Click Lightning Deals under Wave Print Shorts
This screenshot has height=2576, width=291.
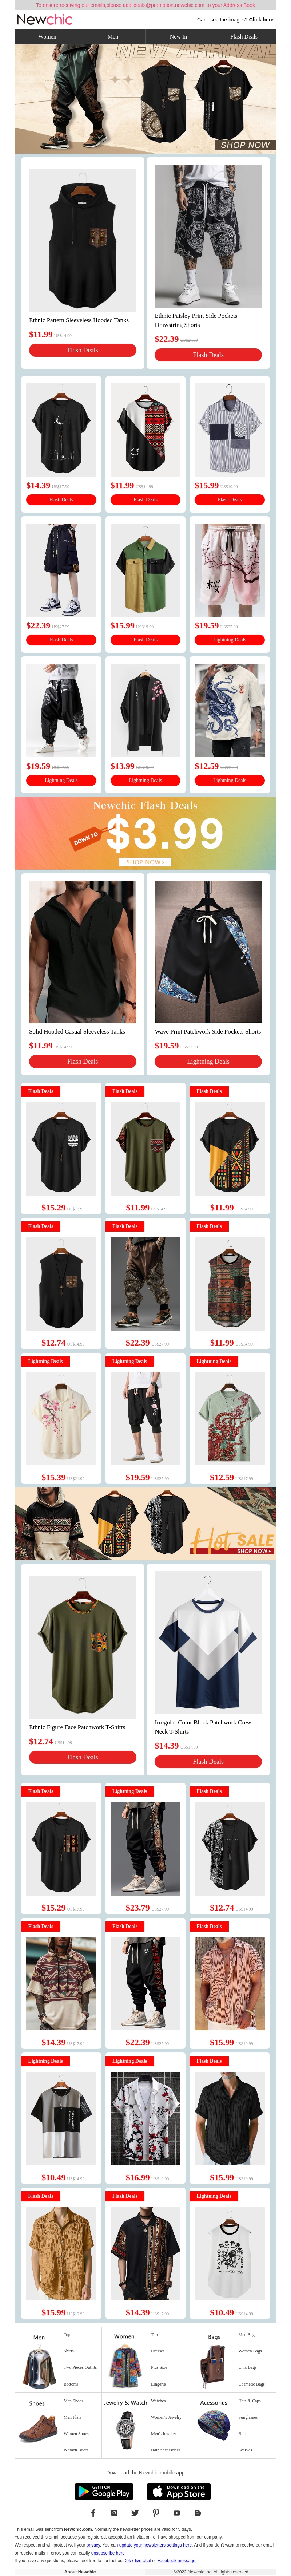[x=208, y=1061]
